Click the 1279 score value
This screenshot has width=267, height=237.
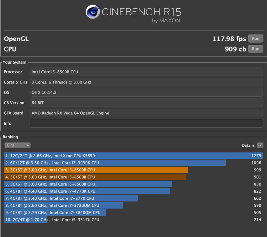coord(256,156)
